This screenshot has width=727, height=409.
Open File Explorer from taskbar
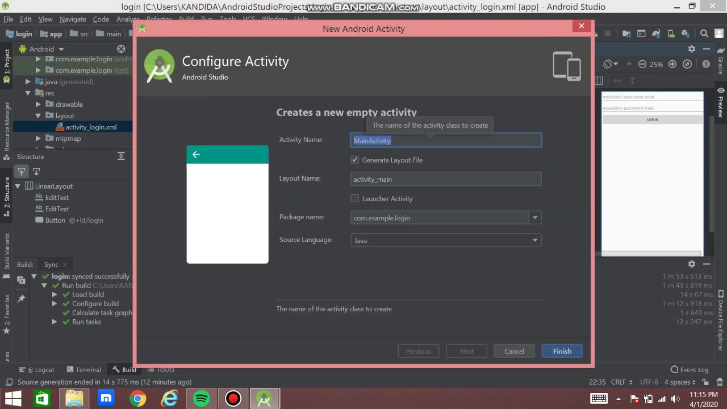coord(74,399)
